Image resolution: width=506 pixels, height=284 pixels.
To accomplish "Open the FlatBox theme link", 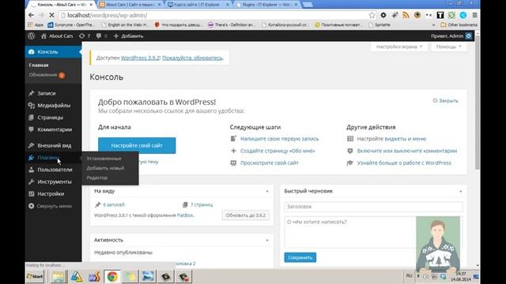I will (x=185, y=215).
